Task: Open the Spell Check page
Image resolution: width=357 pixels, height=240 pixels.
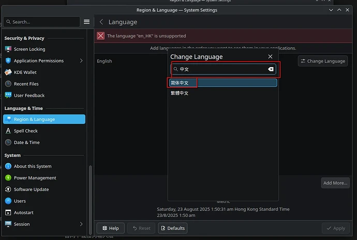Action: 25,131
